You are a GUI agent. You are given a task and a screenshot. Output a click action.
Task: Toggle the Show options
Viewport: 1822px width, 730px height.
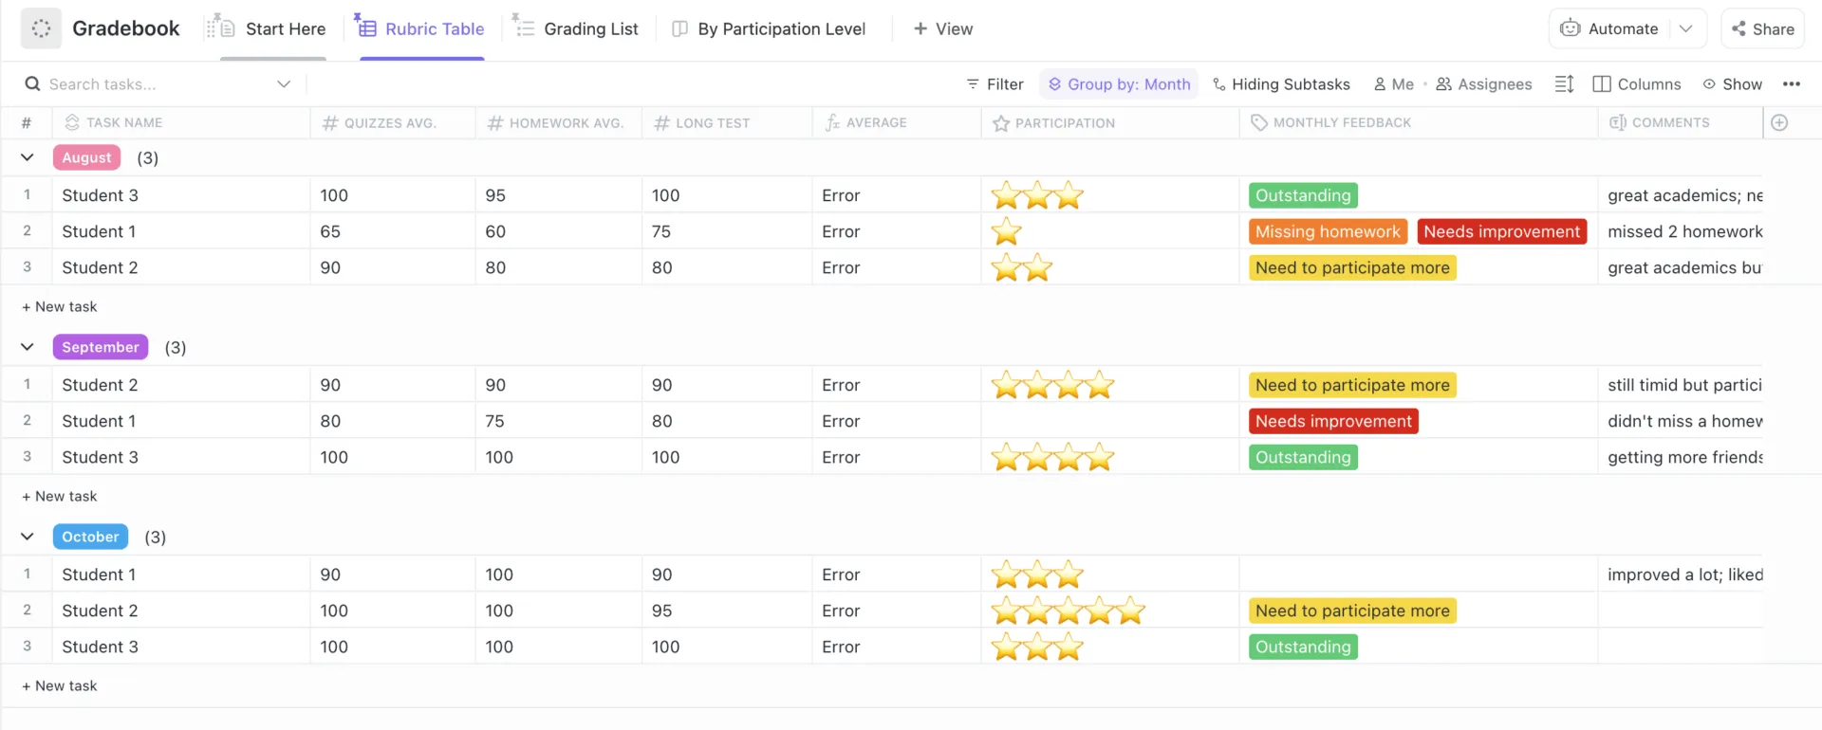[x=1732, y=84]
